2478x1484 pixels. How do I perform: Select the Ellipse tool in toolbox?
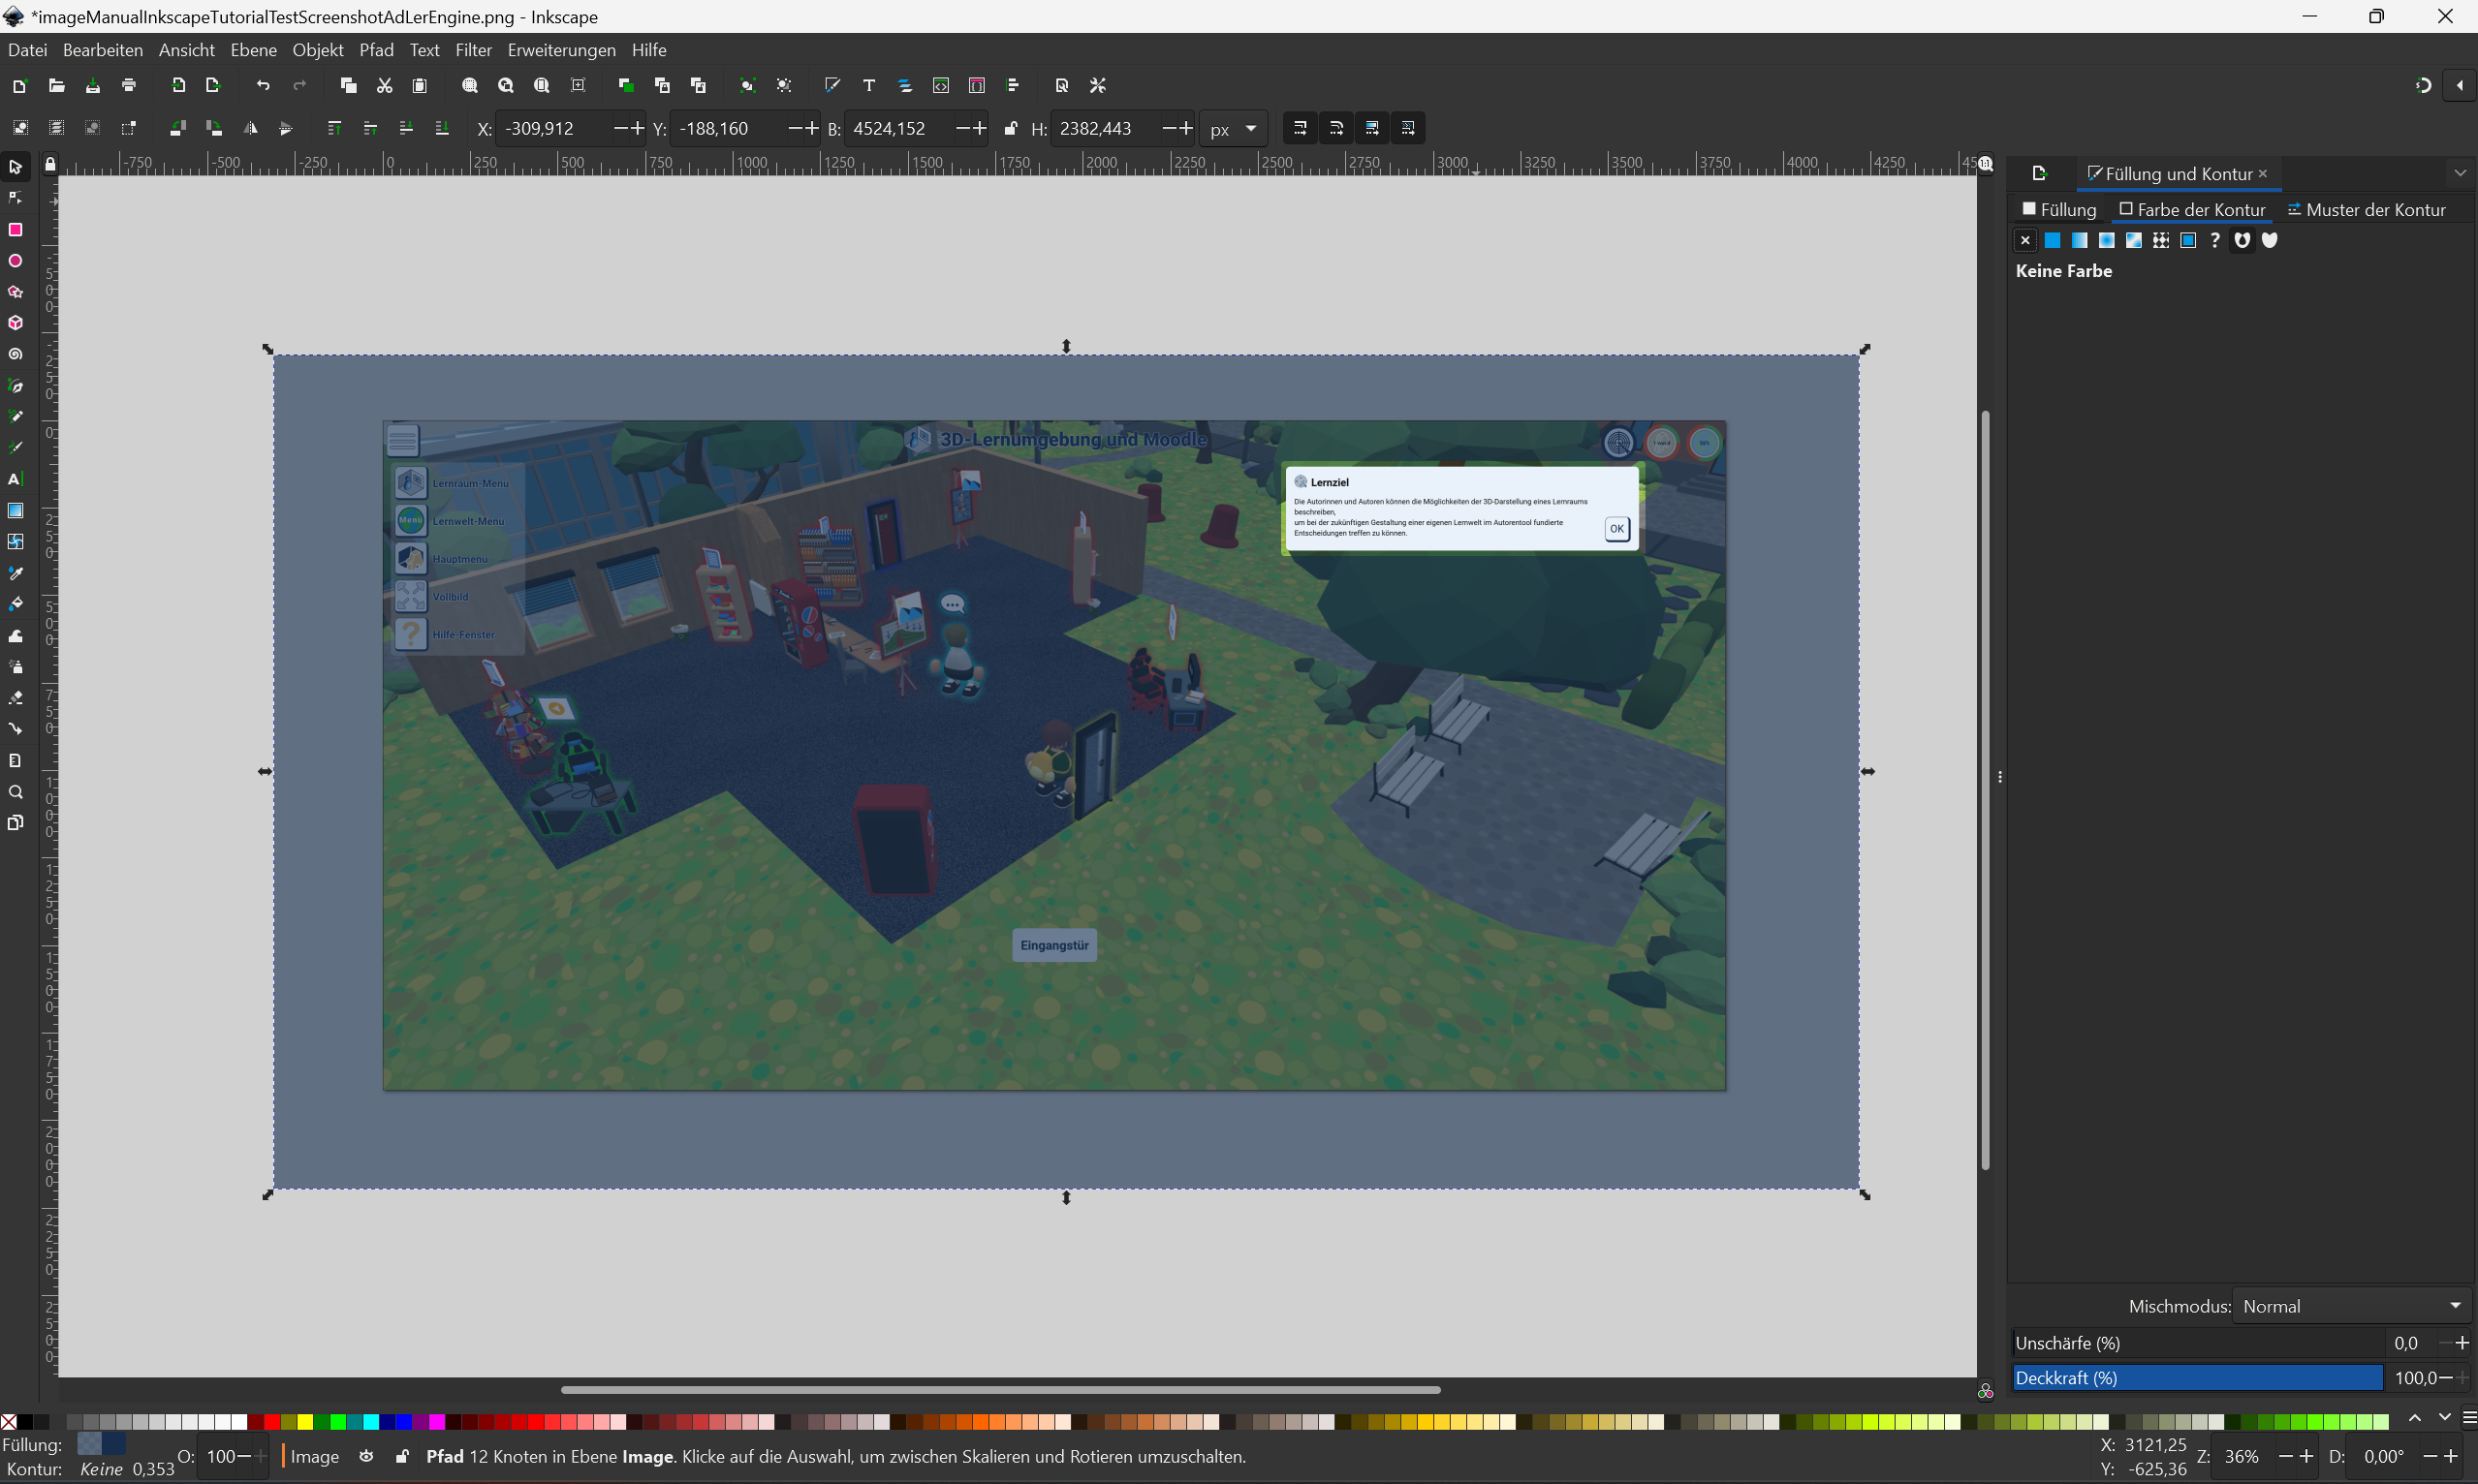(x=15, y=261)
